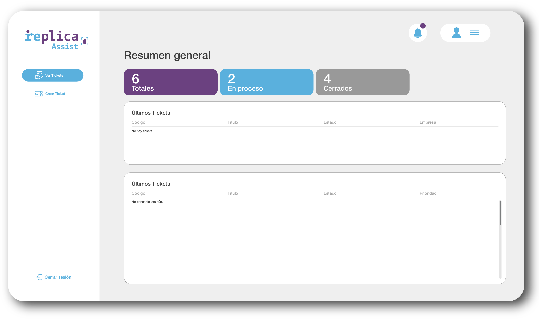Click the tickets table scrollbar thumb
Screen dimensions: 539x319
pyautogui.click(x=500, y=213)
